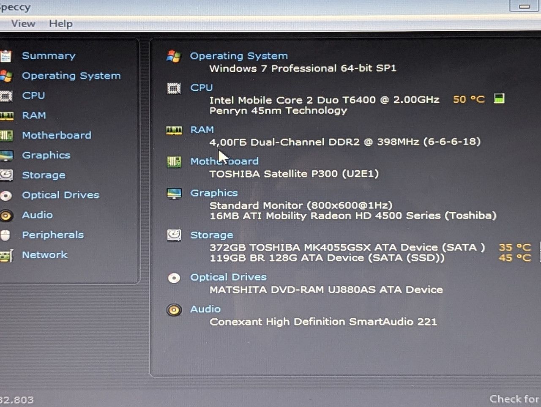Viewport: 541px width, 407px height.
Task: Open the Graphics sidebar section
Action: 46,155
